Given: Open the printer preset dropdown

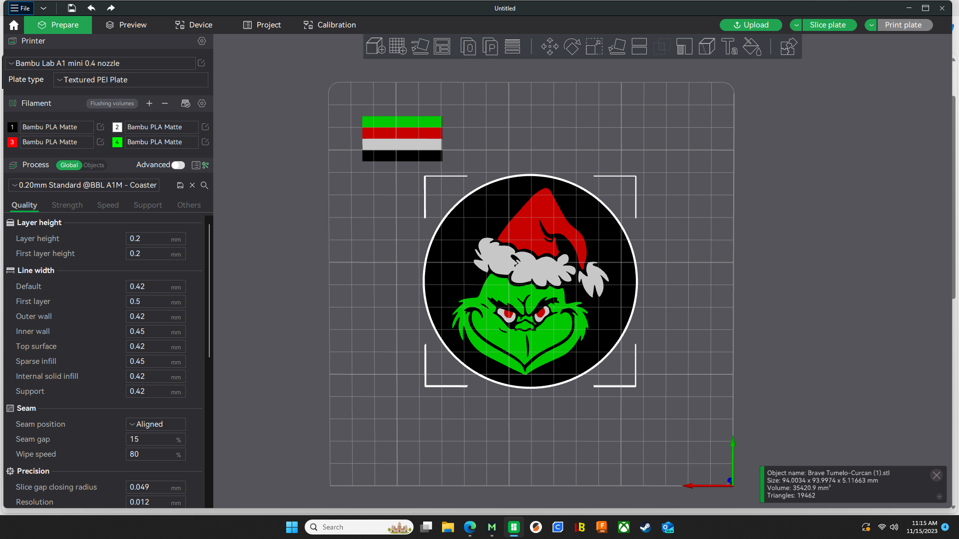Looking at the screenshot, I should [x=100, y=63].
